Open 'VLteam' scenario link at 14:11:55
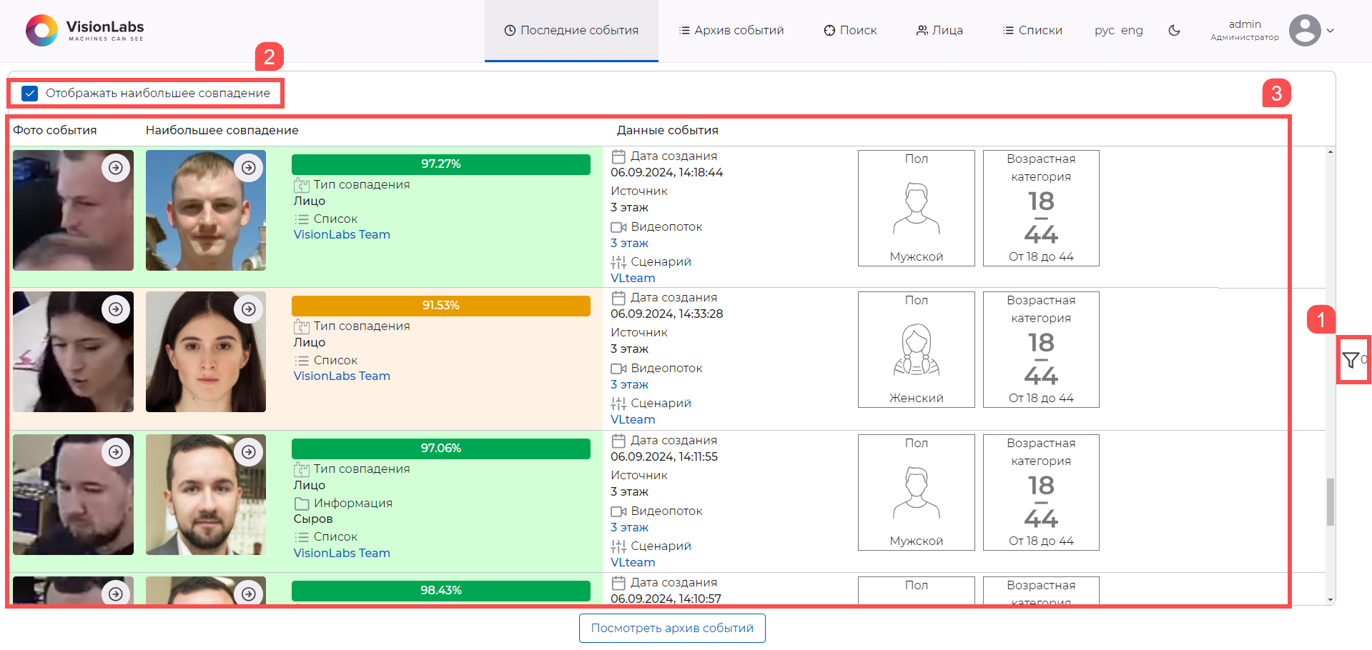Viewport: 1372px width, 650px height. coord(633,563)
